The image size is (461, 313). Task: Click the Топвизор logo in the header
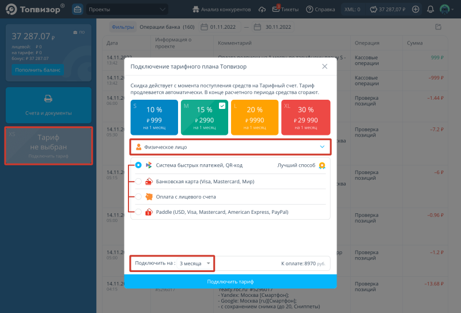tap(35, 9)
